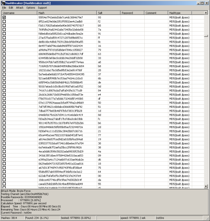Click 'Found: 234 (6.1%)' in status bar

pos(37,218)
